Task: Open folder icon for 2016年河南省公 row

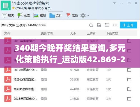Action: pos(129,99)
